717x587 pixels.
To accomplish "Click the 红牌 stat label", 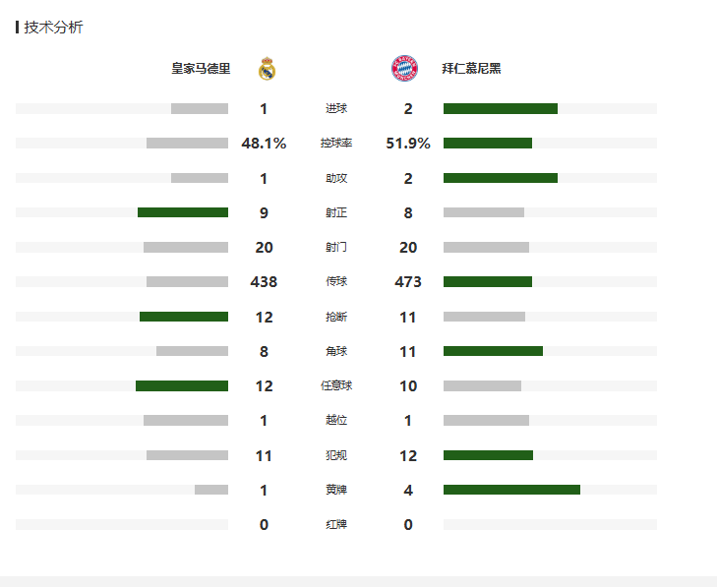I will [335, 524].
